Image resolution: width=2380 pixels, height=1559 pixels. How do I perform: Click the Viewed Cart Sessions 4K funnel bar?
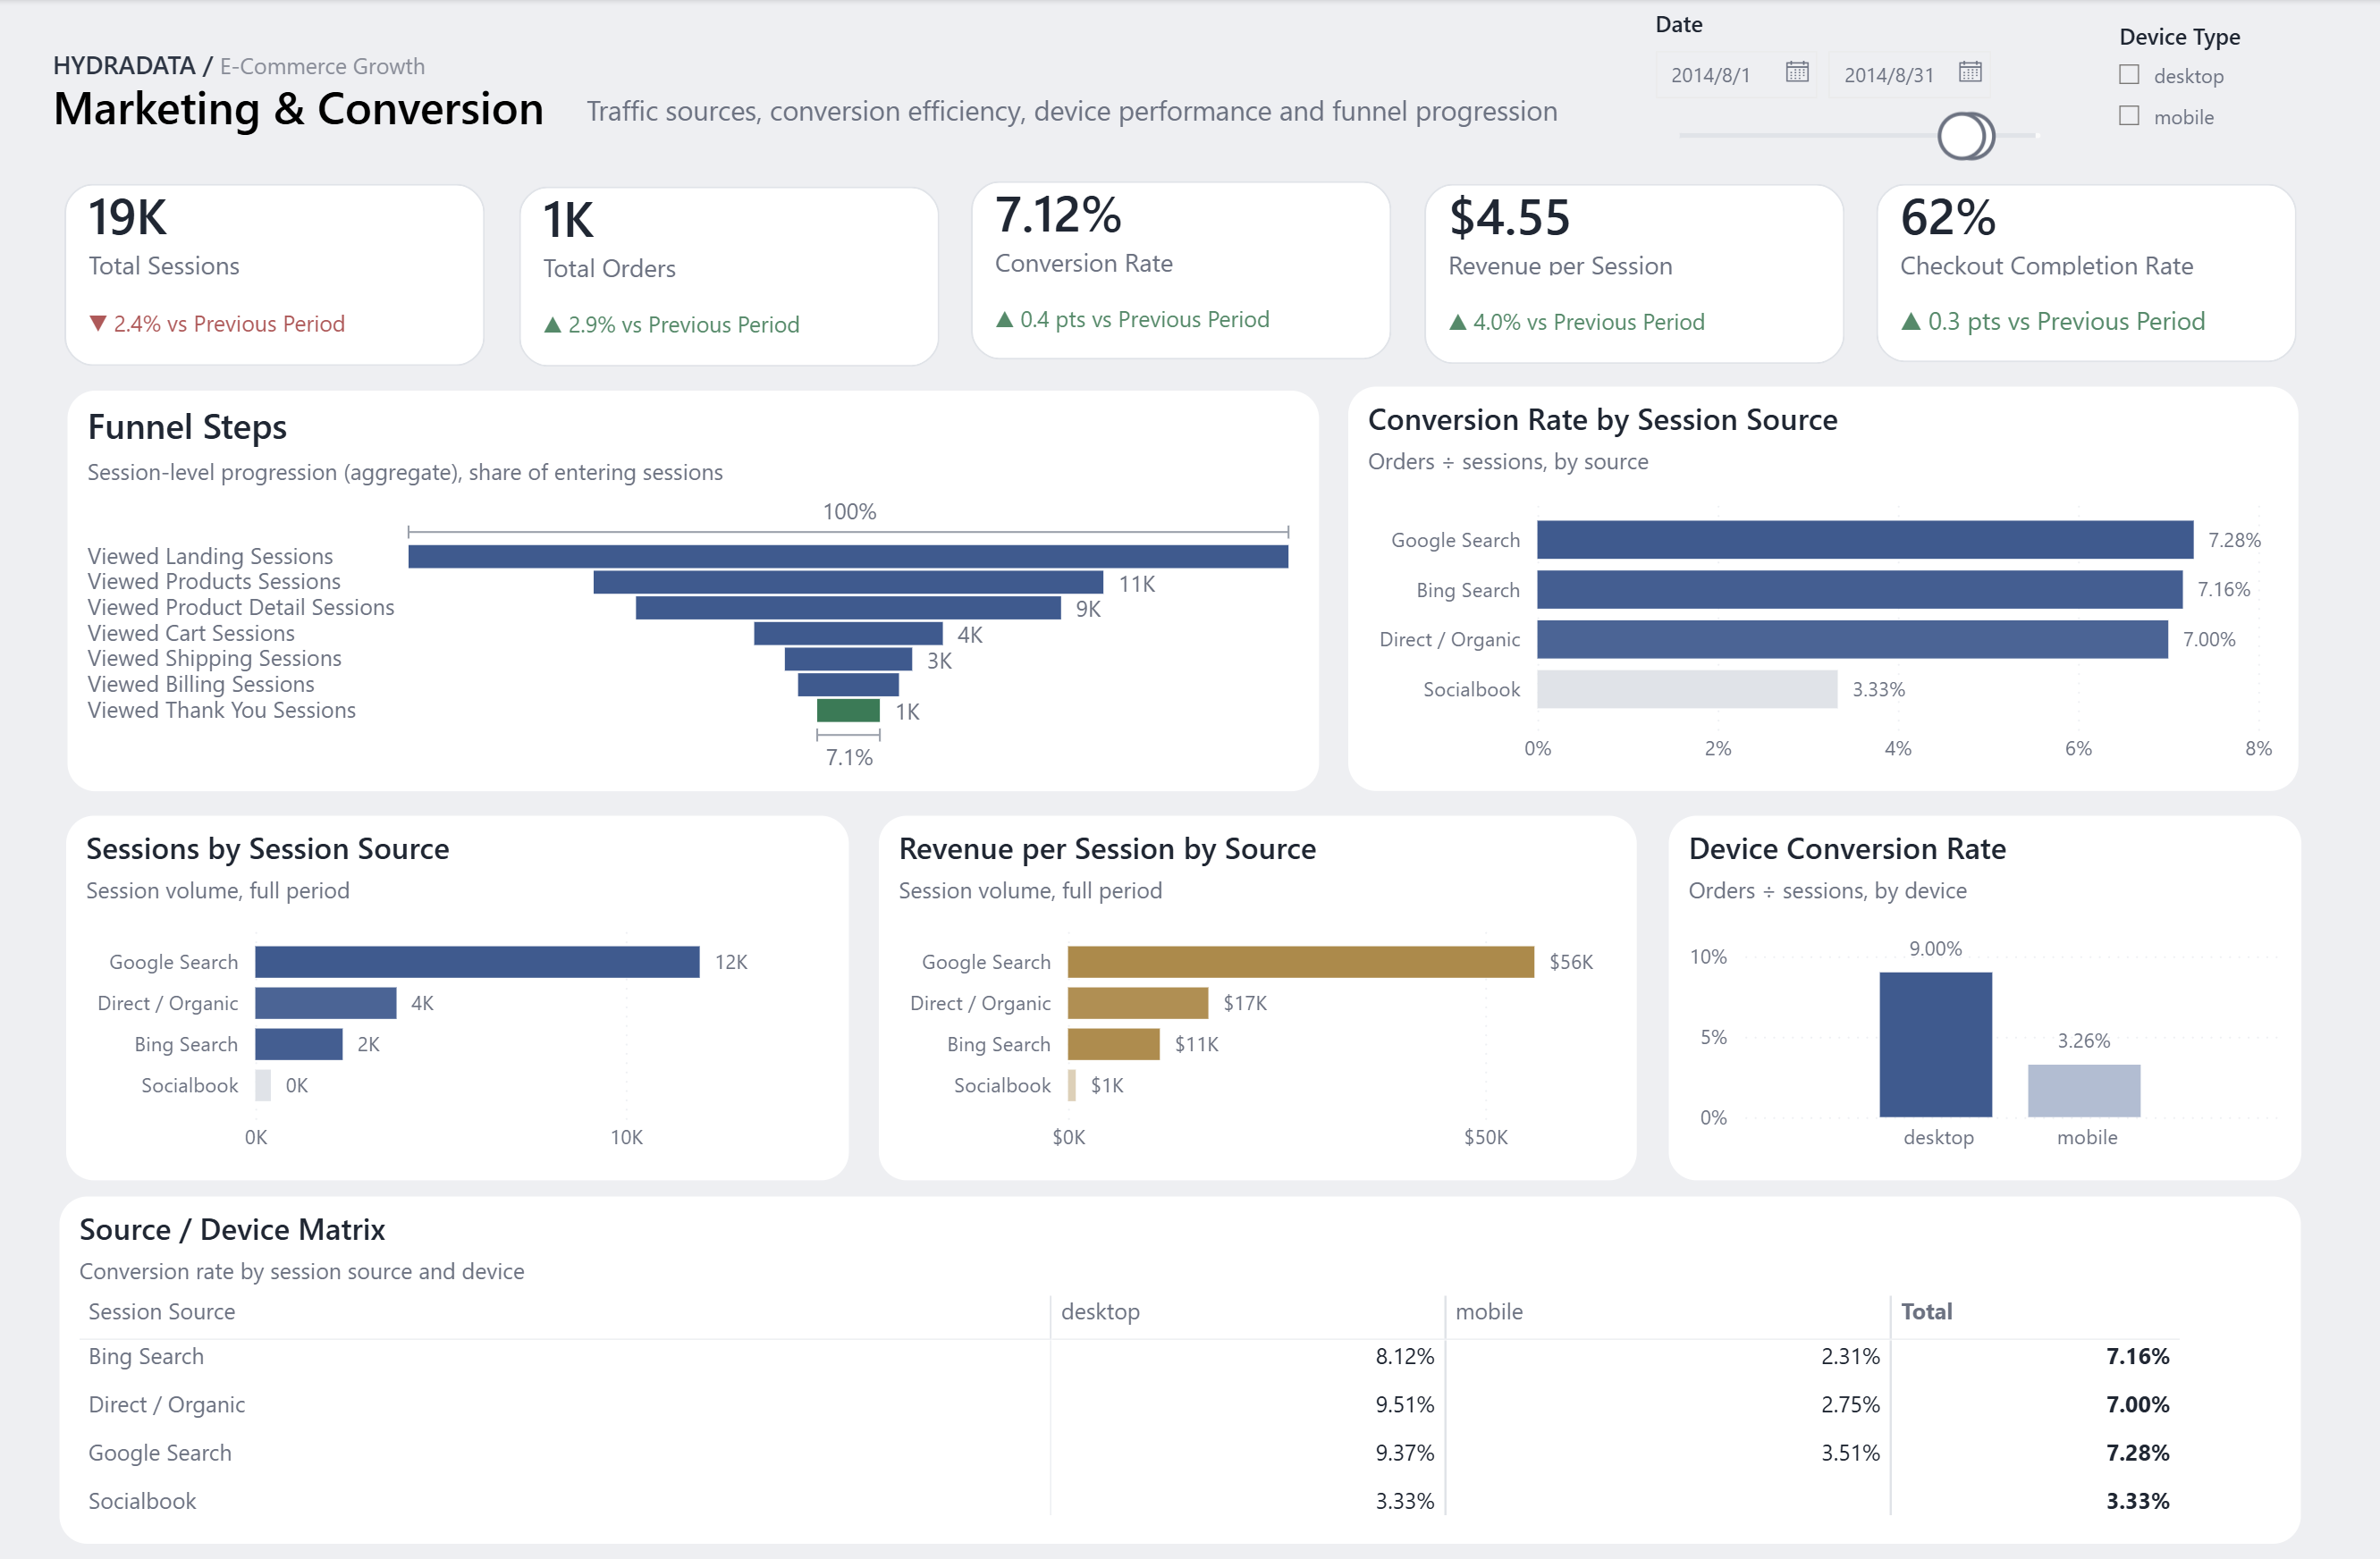coord(848,634)
